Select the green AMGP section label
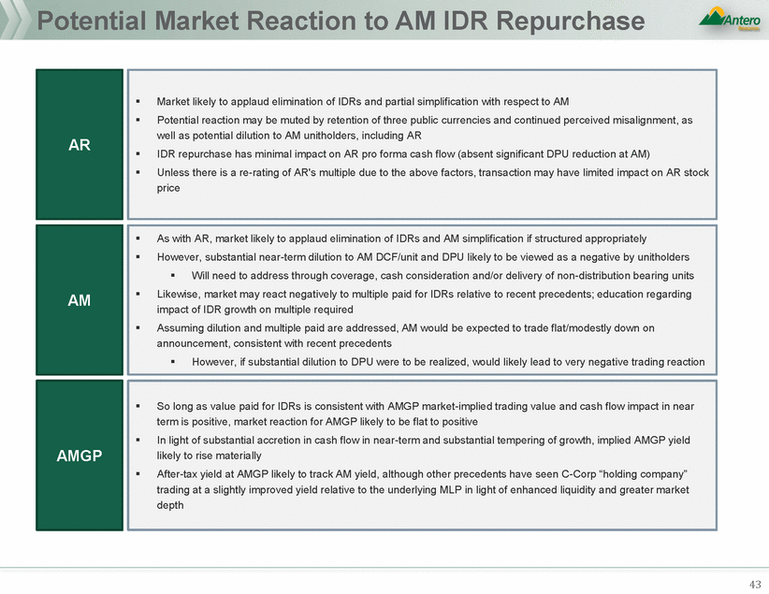 point(80,456)
